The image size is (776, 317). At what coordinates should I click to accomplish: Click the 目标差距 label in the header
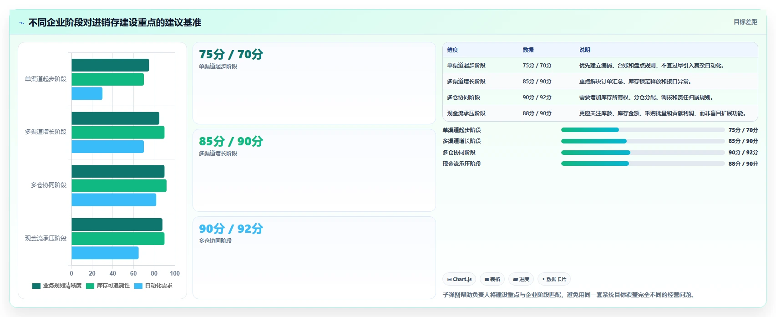point(745,22)
